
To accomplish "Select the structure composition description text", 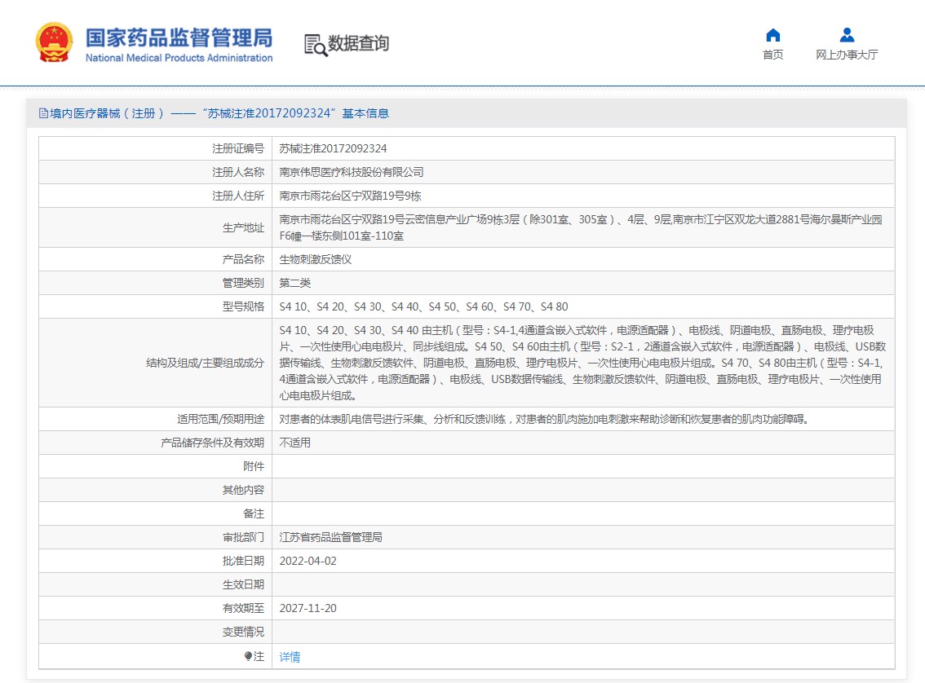I will pyautogui.click(x=583, y=363).
